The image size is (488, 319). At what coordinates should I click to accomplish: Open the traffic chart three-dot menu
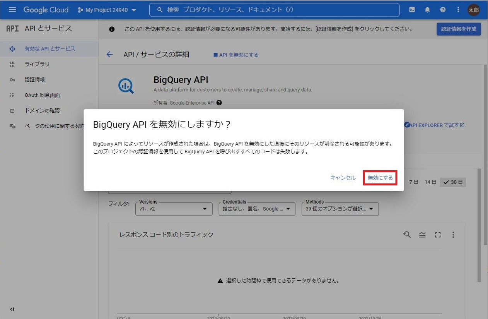453,235
